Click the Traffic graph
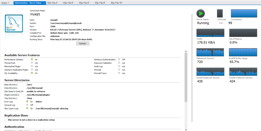Screen dimensions: 261x131 210,33
